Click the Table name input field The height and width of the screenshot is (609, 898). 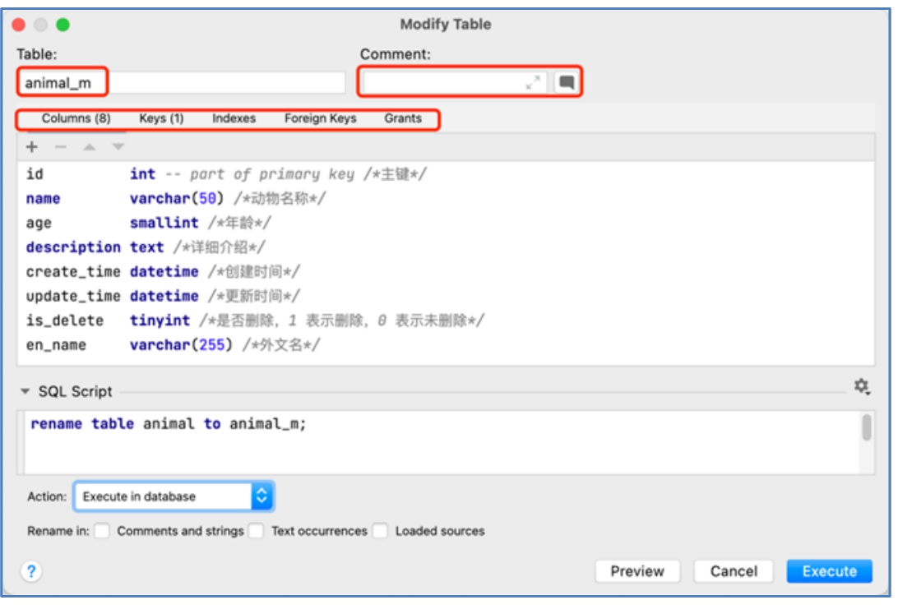pos(181,83)
